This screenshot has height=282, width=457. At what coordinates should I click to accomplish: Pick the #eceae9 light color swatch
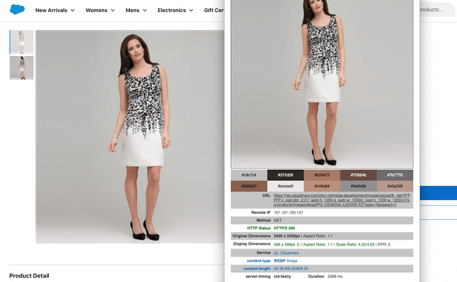click(x=285, y=186)
